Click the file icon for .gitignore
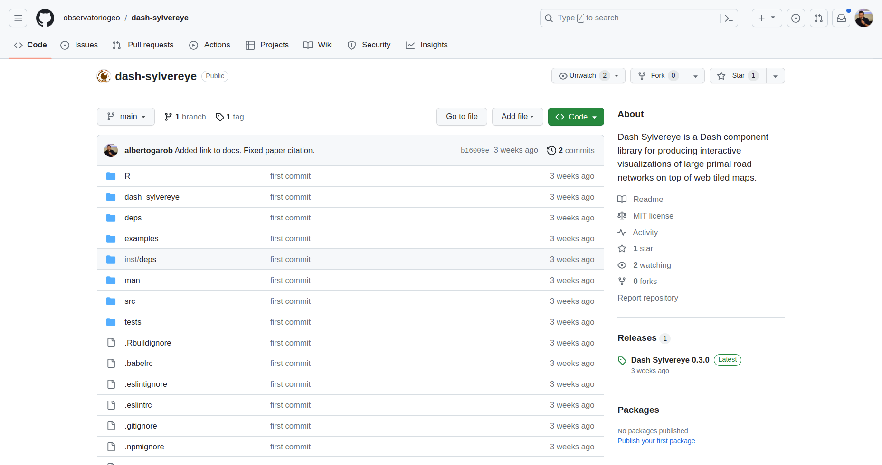Viewport: 882px width, 465px height. (111, 426)
